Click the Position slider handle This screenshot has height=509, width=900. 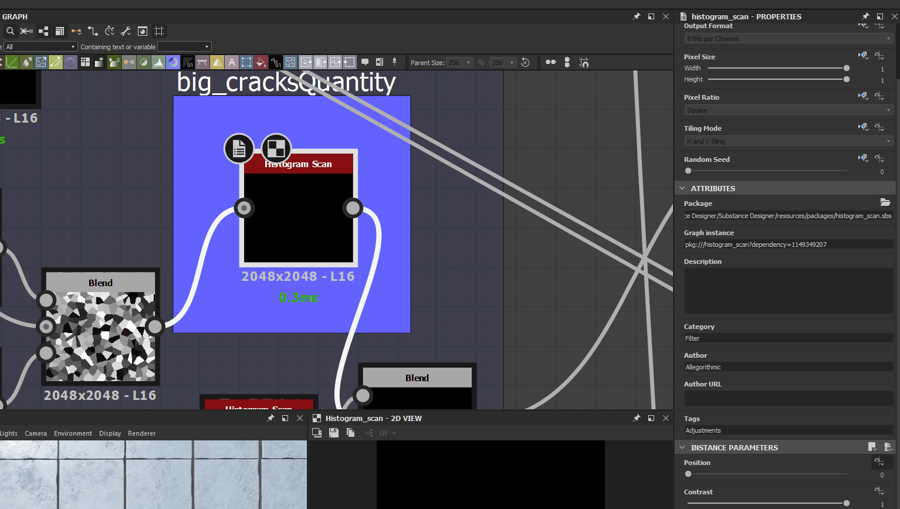coord(688,474)
